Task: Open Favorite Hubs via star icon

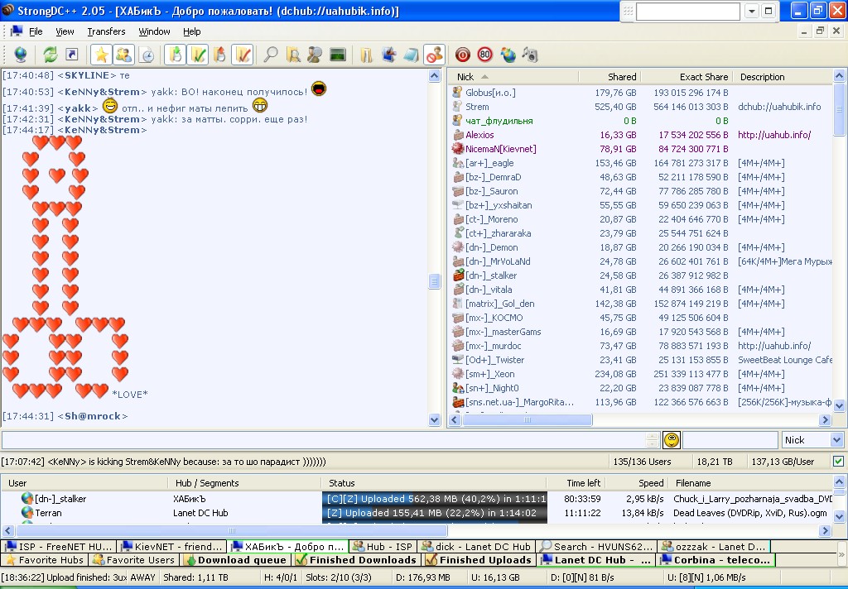Action: pyautogui.click(x=101, y=55)
